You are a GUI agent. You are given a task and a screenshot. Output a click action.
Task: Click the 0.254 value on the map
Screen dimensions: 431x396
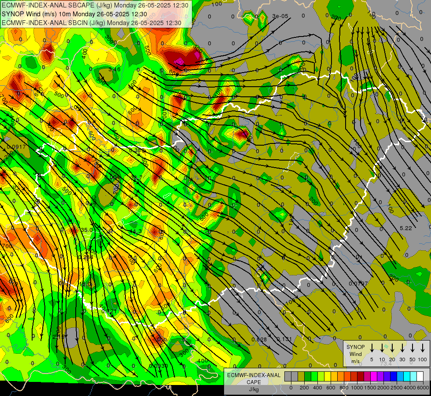pyautogui.click(x=85, y=257)
